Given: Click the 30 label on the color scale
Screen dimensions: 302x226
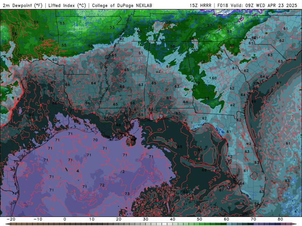Looking at the screenshot, I should pos(146,219).
